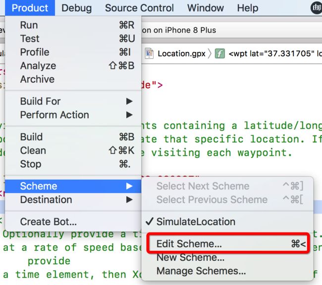This screenshot has height=285, width=322.
Task: Expand the Build For submenu
Action: point(73,101)
